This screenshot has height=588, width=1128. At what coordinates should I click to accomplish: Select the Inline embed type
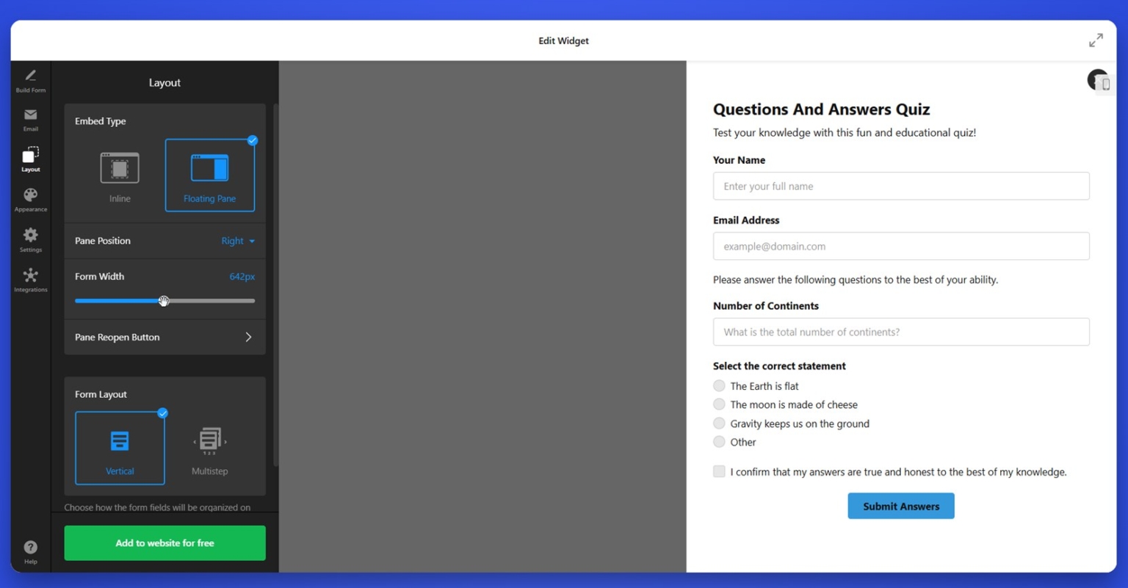pos(120,175)
